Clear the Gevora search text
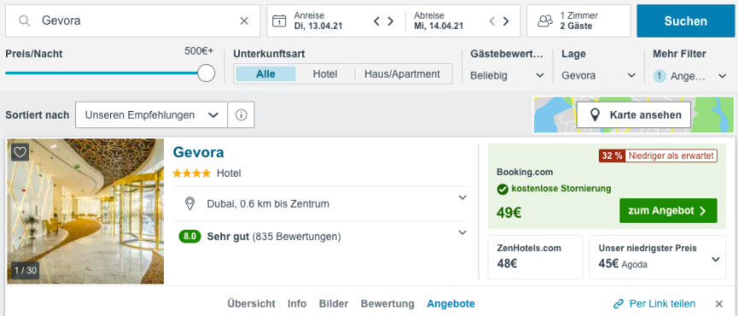 tap(244, 20)
